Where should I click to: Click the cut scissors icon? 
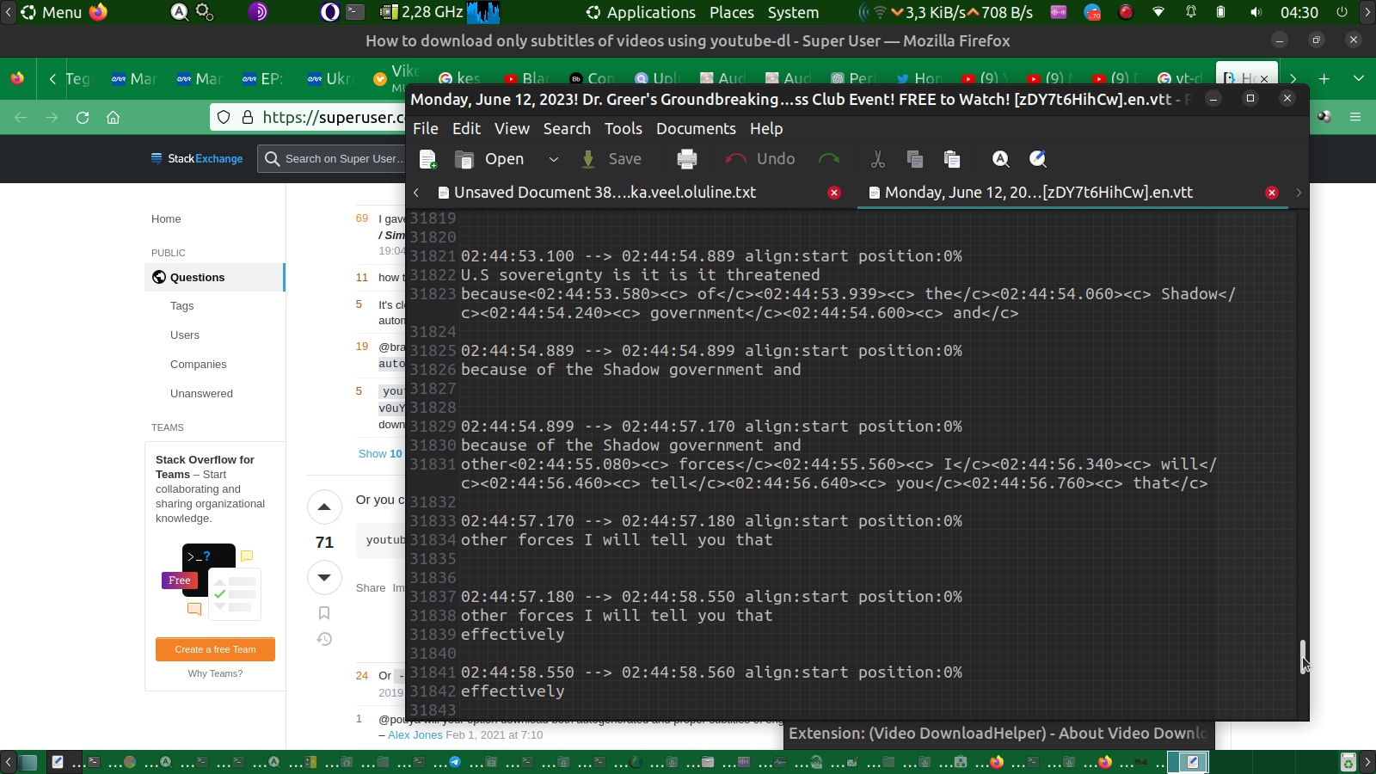click(x=877, y=159)
